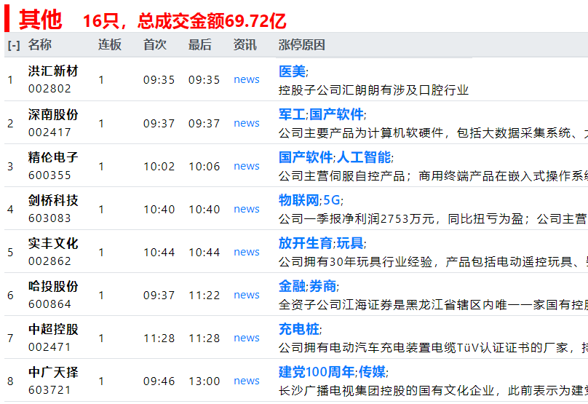
Task: Open news link for 中广天择
Action: pyautogui.click(x=247, y=381)
